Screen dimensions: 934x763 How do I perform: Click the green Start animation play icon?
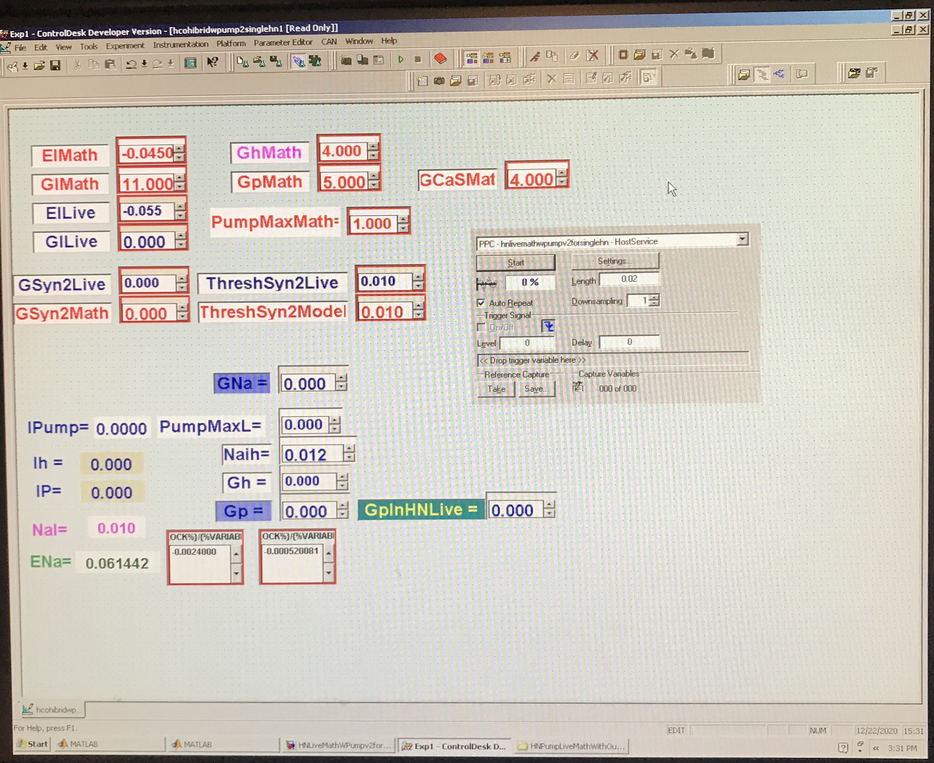pos(401,59)
